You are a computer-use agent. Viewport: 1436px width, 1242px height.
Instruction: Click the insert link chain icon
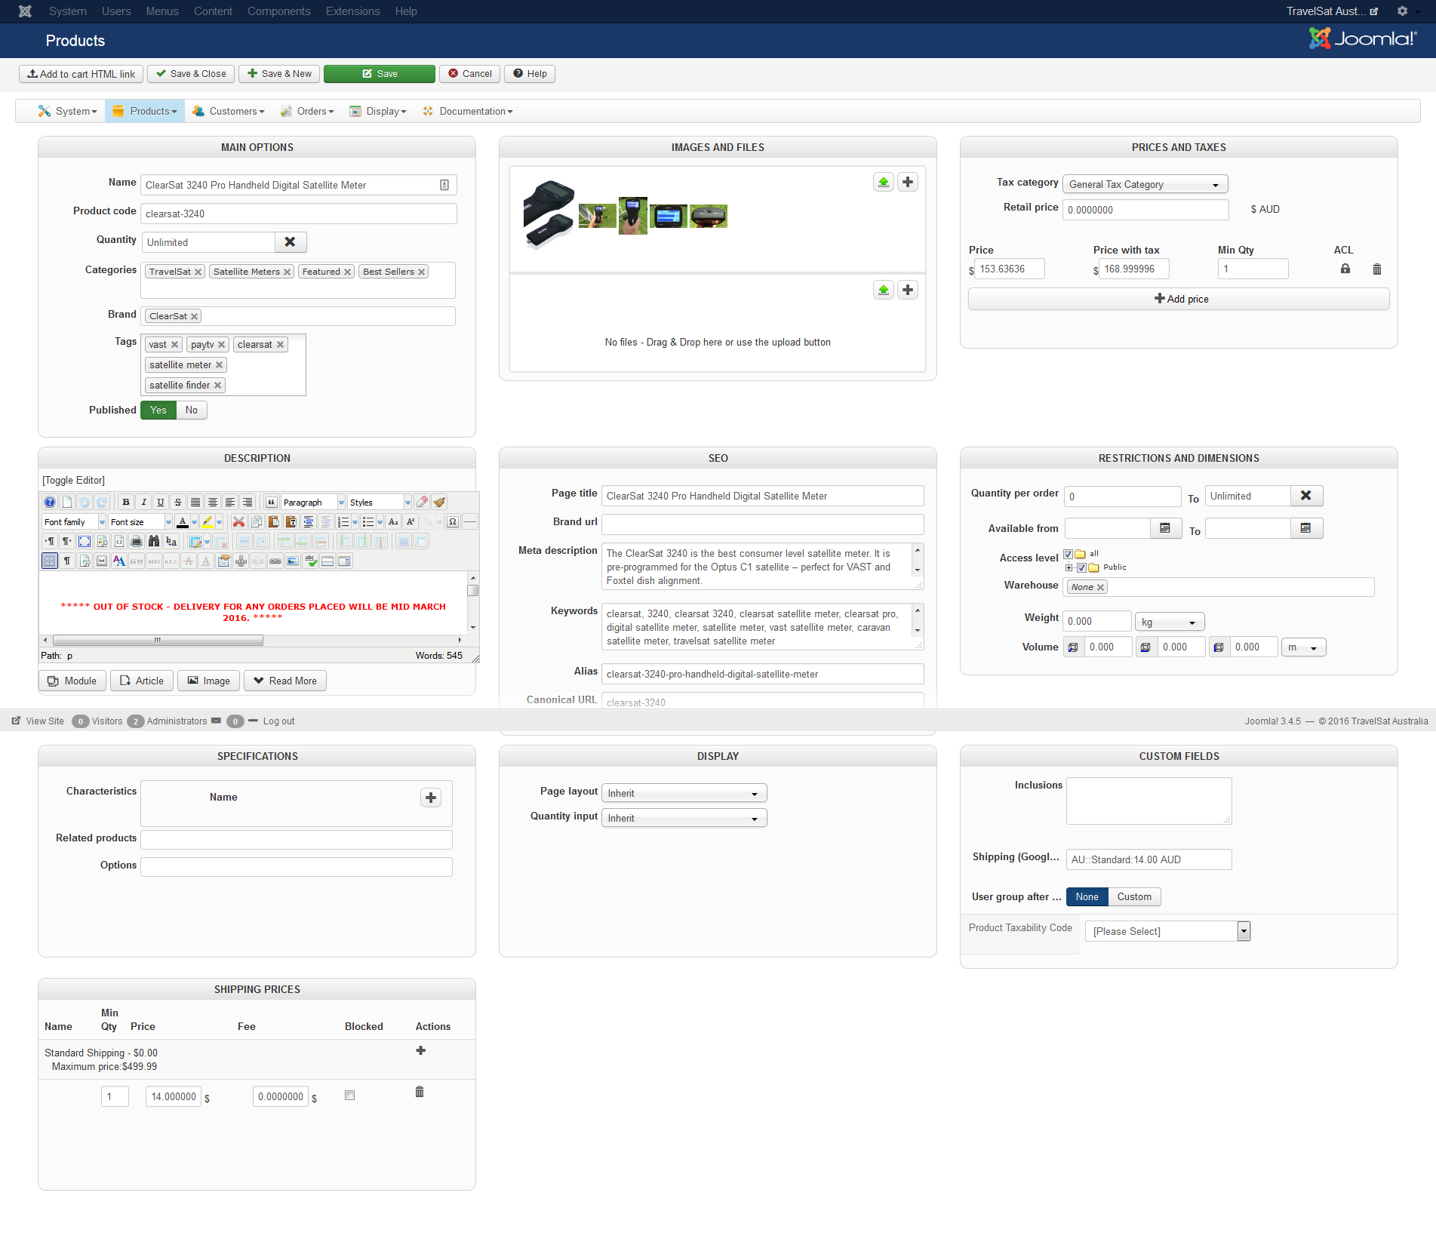[275, 561]
